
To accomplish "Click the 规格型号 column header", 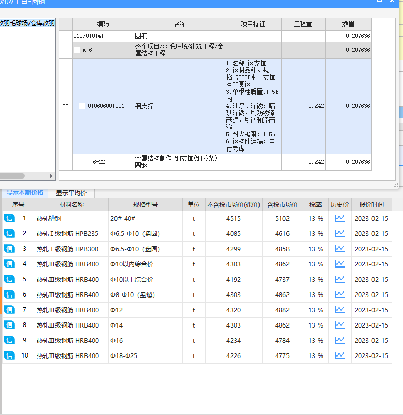I will [x=146, y=204].
